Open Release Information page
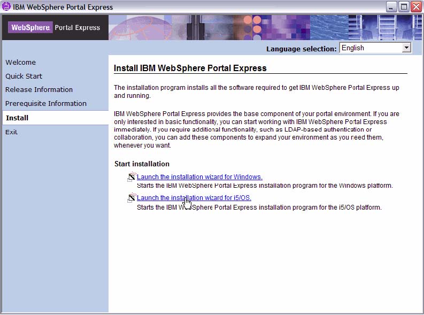 [39, 90]
